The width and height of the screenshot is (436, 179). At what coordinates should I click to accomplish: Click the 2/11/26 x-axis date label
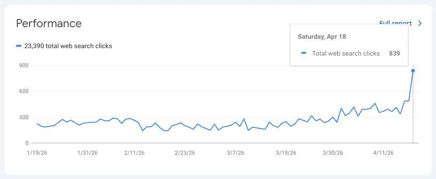pyautogui.click(x=134, y=153)
